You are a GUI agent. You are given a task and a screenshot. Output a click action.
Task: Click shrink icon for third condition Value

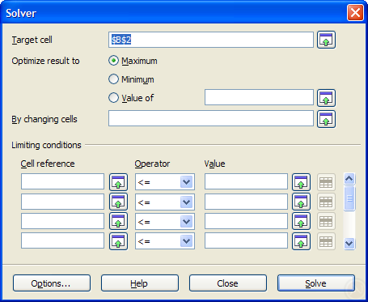click(301, 221)
